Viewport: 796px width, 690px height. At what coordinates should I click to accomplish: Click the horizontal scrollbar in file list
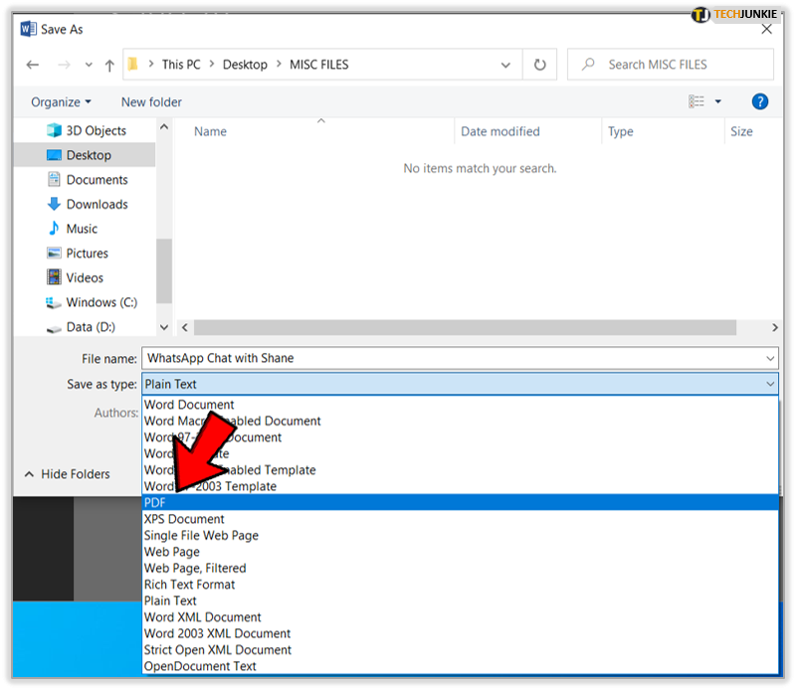[465, 327]
